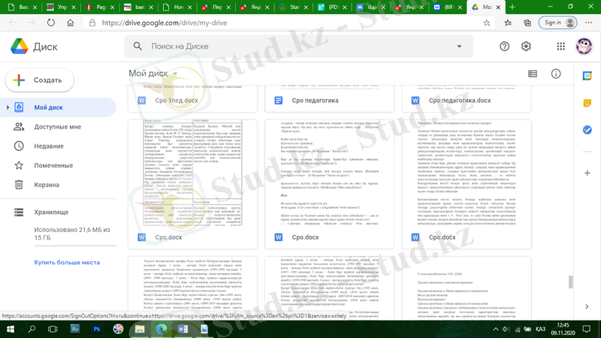Switch to the Упр browser tab
This screenshot has height=338, width=601.
tap(60, 7)
